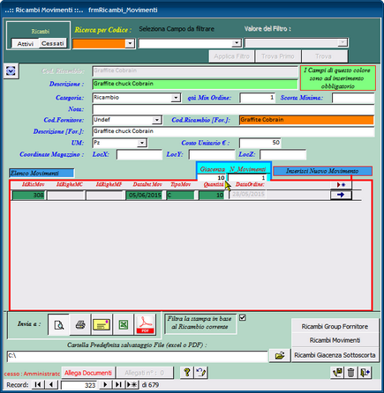Click N_Movimenti value field
Viewport: 384px width, 393px height.
click(x=247, y=178)
